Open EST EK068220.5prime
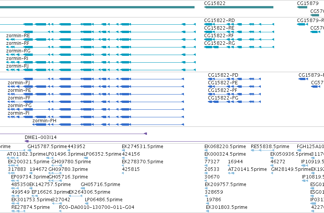324x213 pixels. click(x=225, y=147)
